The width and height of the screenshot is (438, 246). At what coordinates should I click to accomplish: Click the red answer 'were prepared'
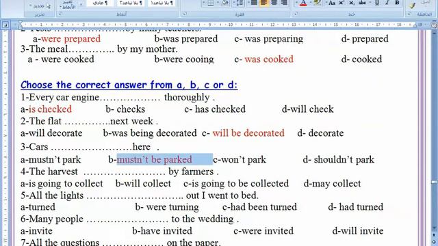coord(70,39)
